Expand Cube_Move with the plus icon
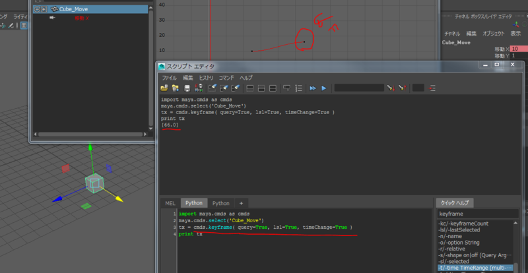 click(44, 9)
